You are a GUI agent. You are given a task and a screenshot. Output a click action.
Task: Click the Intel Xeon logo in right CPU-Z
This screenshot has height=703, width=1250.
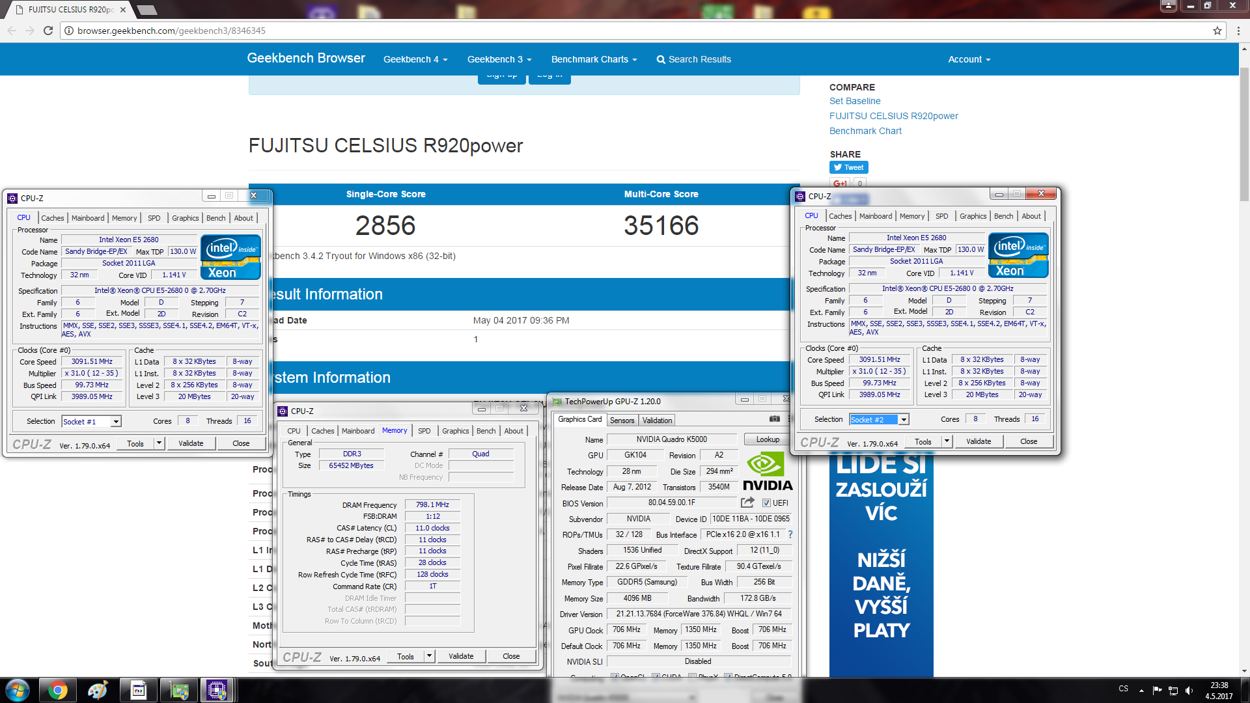tap(1018, 255)
